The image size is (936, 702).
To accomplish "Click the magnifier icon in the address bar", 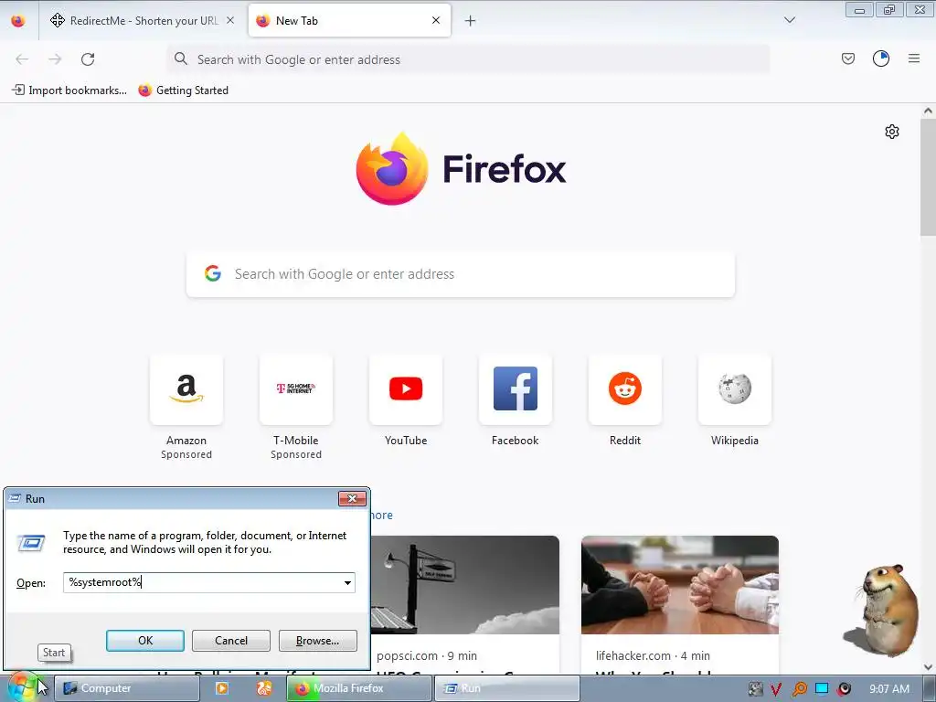I will 180,58.
